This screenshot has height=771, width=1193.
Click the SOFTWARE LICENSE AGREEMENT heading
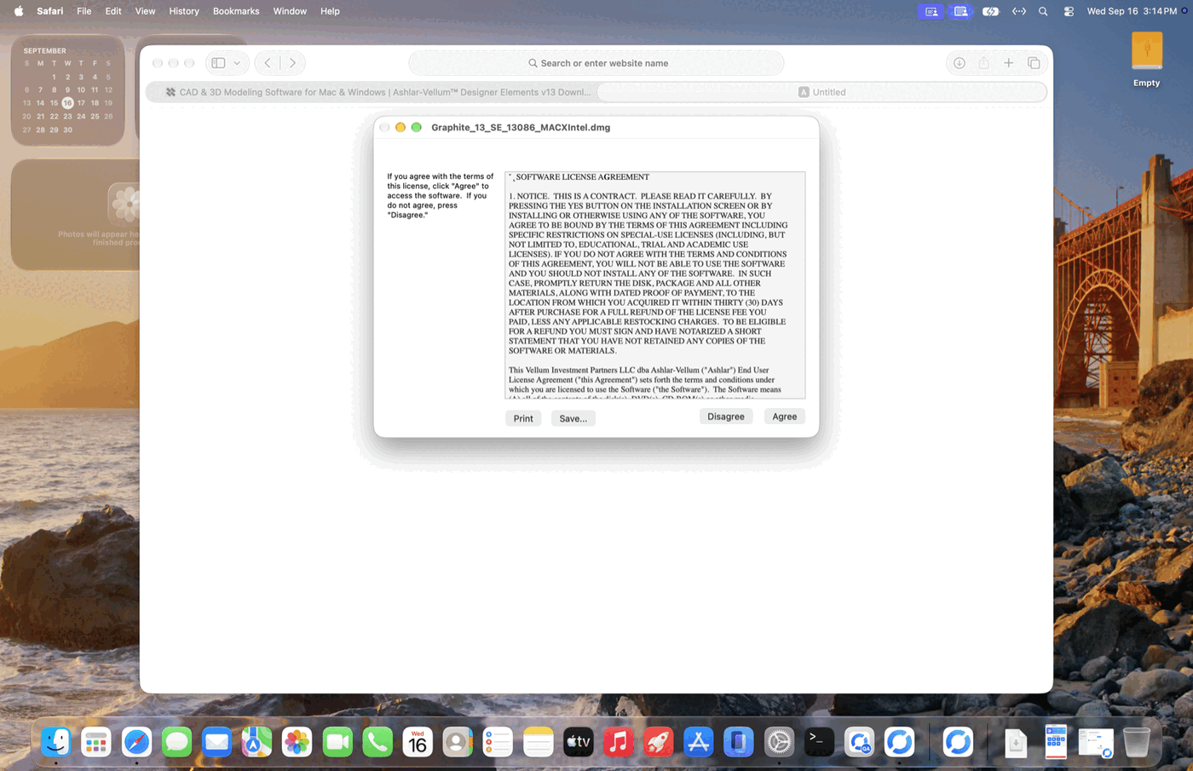click(x=582, y=177)
